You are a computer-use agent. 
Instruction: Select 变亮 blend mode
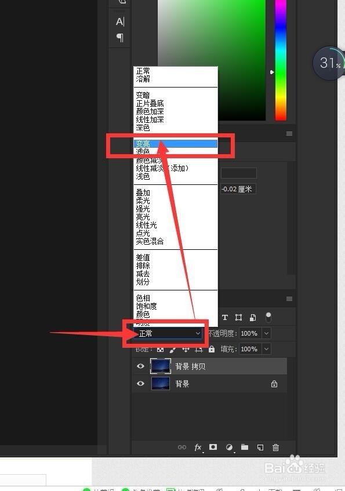click(176, 144)
